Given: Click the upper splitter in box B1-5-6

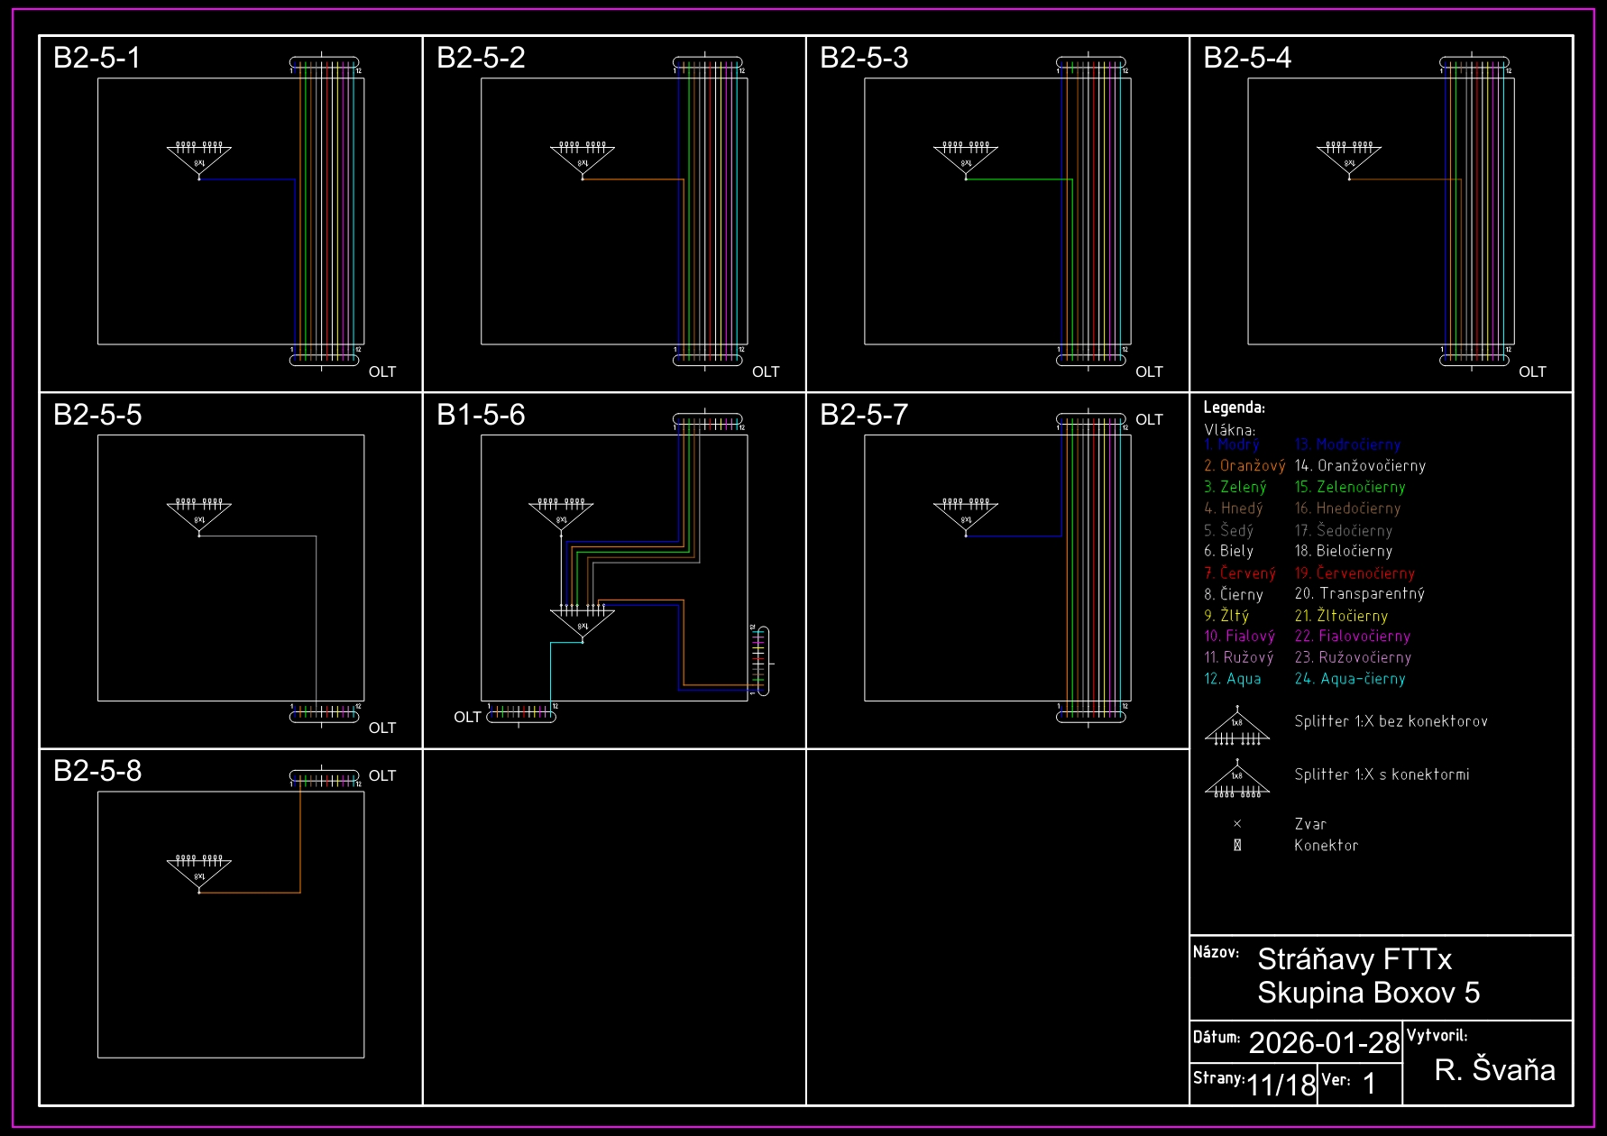Looking at the screenshot, I should click(561, 516).
